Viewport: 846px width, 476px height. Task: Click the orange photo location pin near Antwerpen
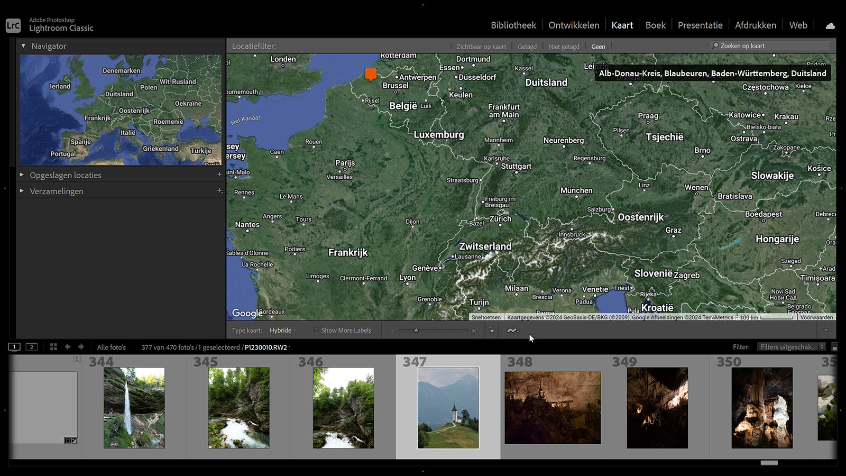tap(371, 74)
